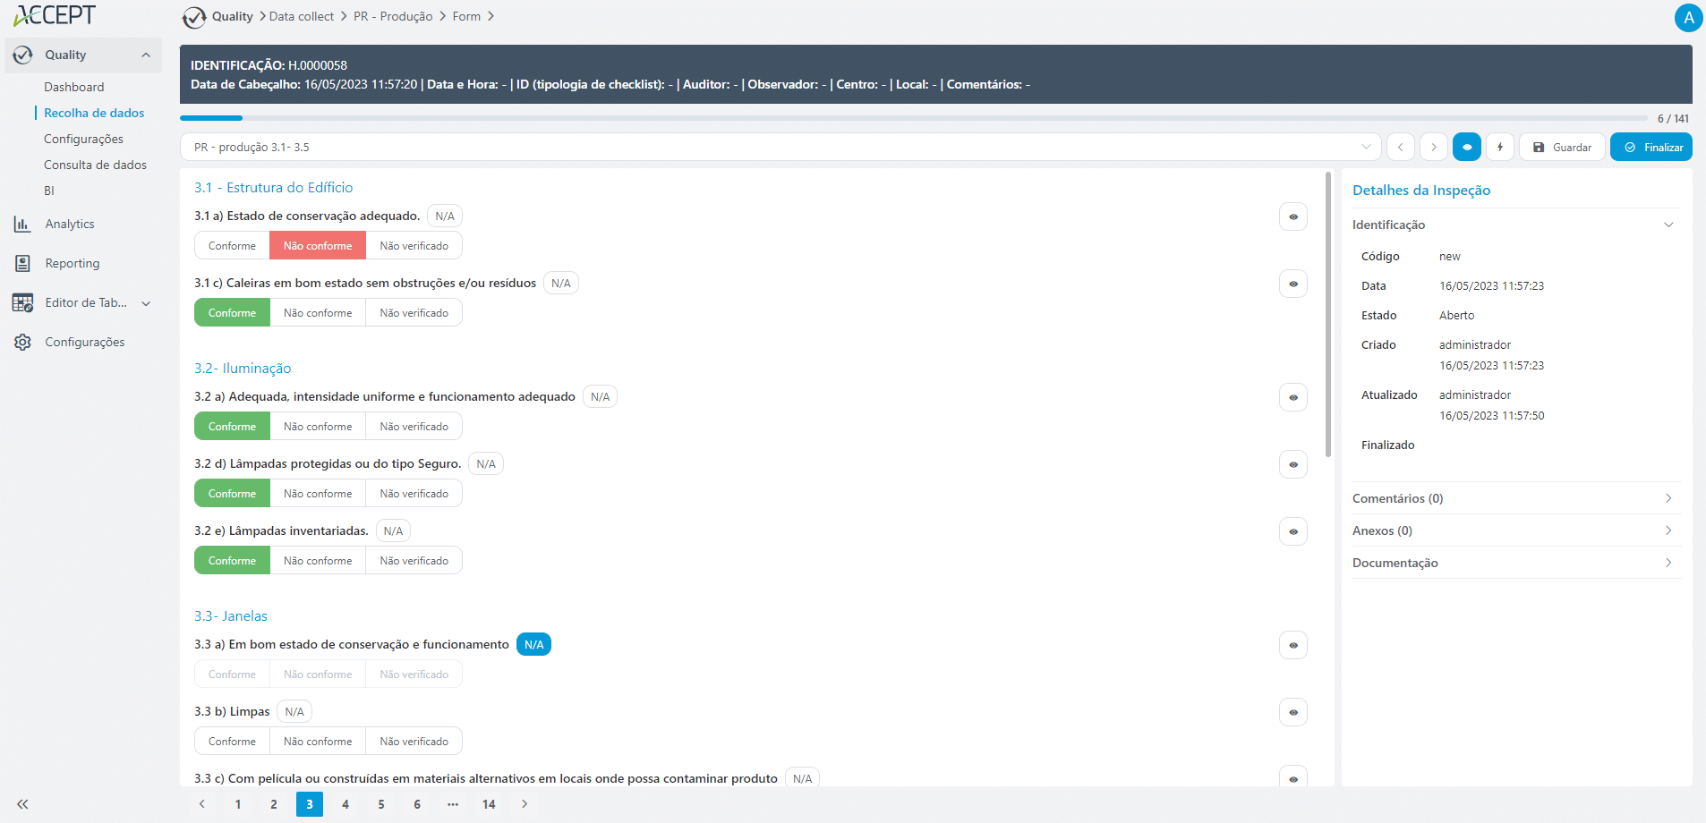The height and width of the screenshot is (823, 1706).
Task: Go to the previous form section arrow
Action: 1401,148
